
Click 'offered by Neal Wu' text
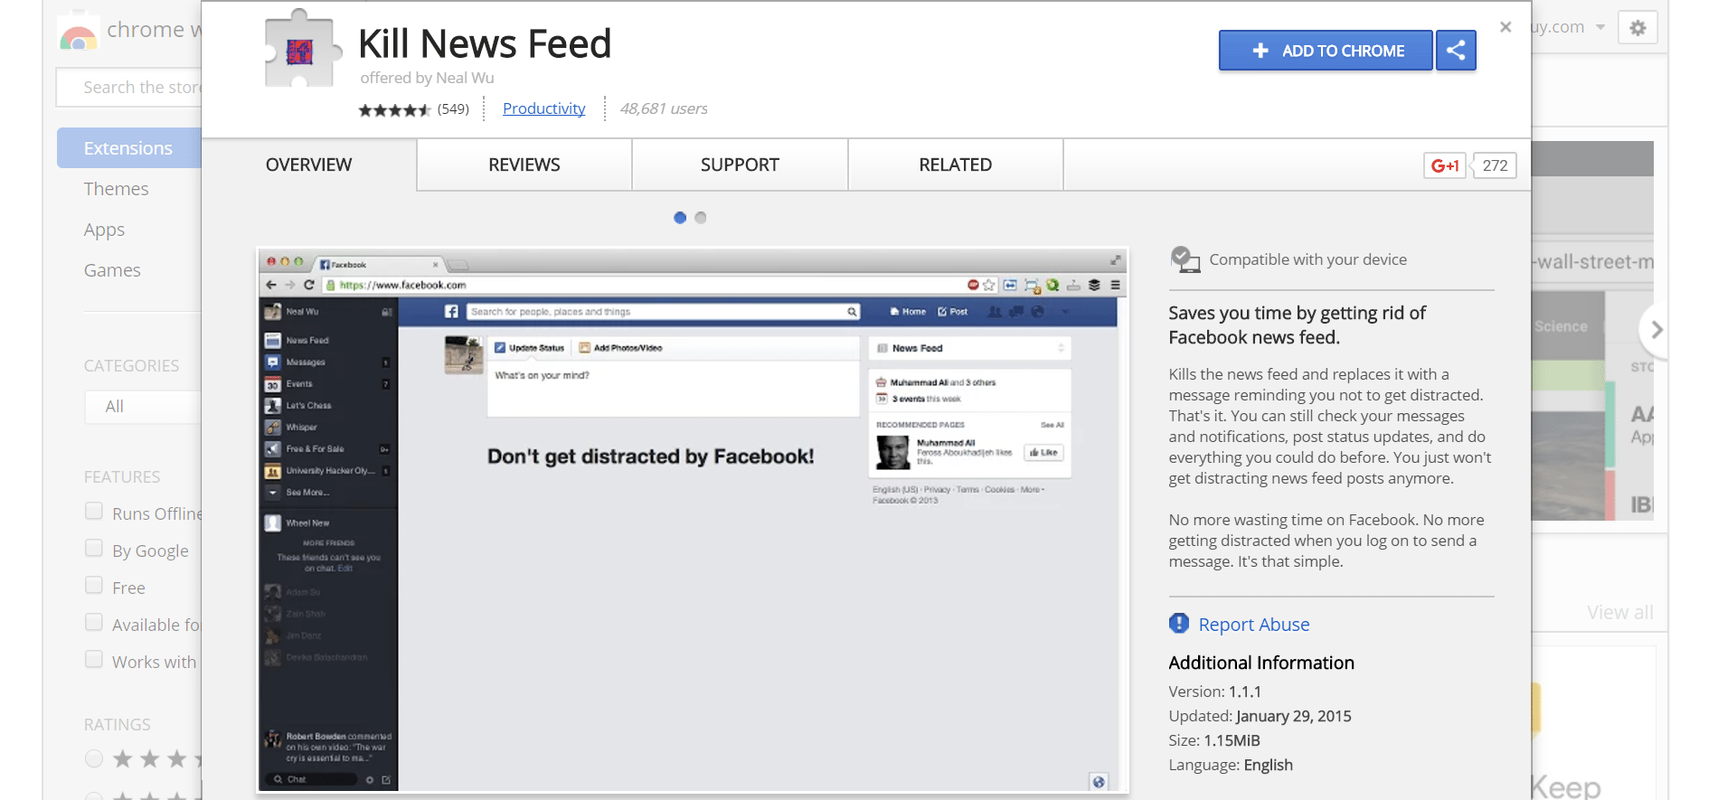427,79
